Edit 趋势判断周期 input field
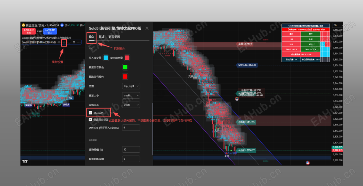 point(131,159)
